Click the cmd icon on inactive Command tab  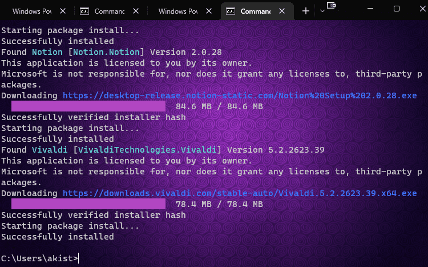tap(84, 11)
